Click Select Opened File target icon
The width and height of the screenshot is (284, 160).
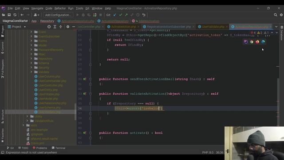coord(49,27)
